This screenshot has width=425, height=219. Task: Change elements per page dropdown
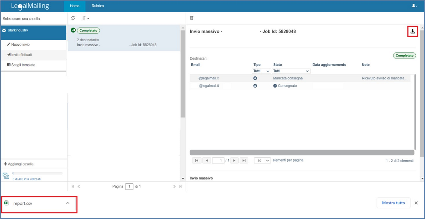click(x=262, y=161)
